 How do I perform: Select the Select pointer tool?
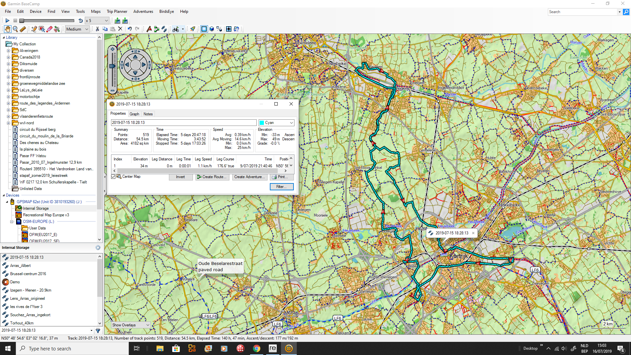[42, 29]
